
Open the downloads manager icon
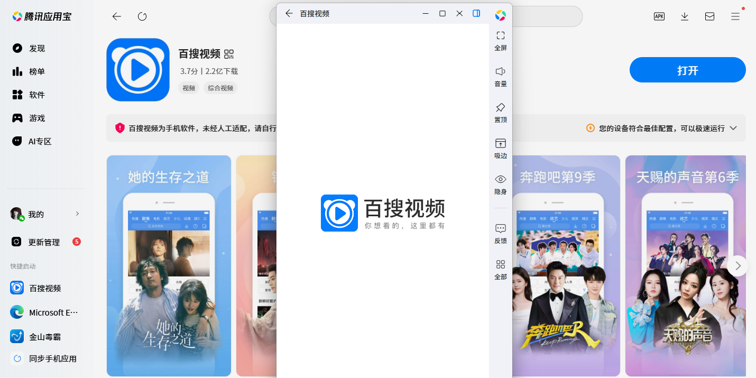click(x=685, y=16)
